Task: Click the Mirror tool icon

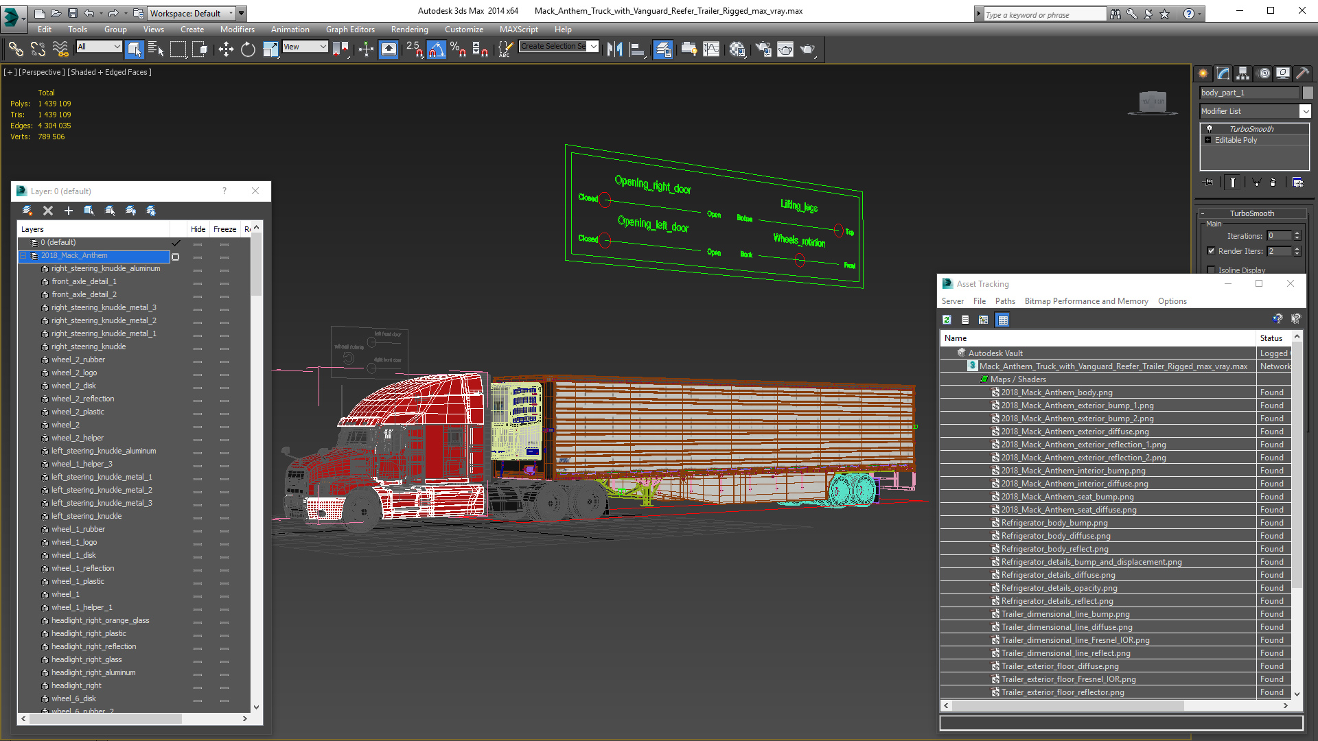Action: point(614,49)
